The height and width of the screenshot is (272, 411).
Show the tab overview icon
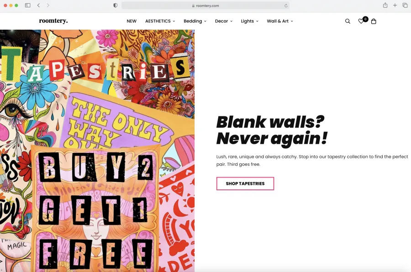(405, 5)
